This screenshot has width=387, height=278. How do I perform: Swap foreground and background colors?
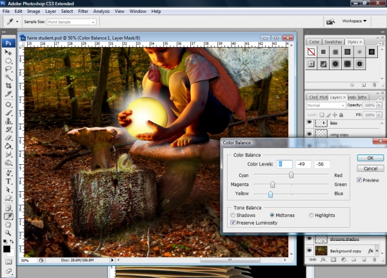coord(12,241)
